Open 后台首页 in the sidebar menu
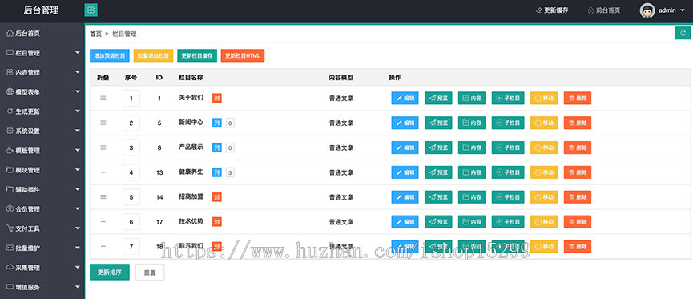693x299 pixels. [27, 33]
